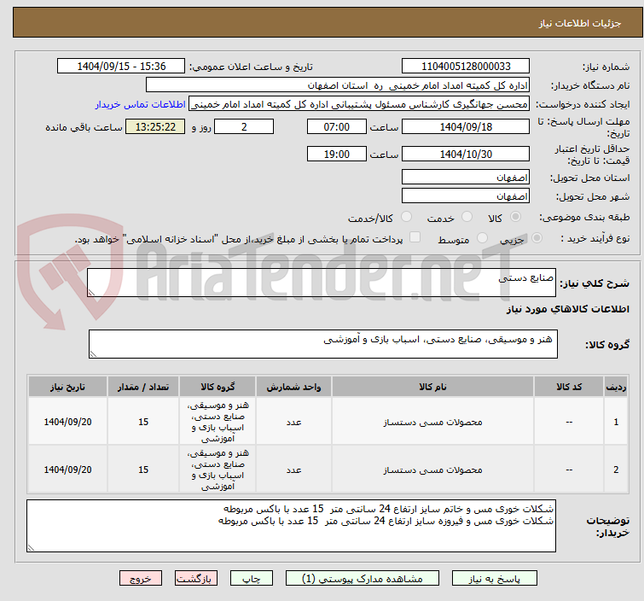Image resolution: width=644 pixels, height=601 pixels.
Task: Click the announcement date field 1404/09/15 - 15:36
Action: (x=121, y=67)
